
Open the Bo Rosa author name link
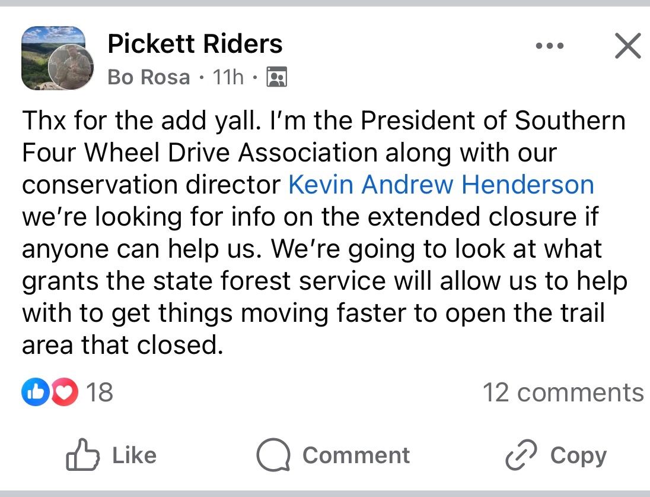coord(149,77)
